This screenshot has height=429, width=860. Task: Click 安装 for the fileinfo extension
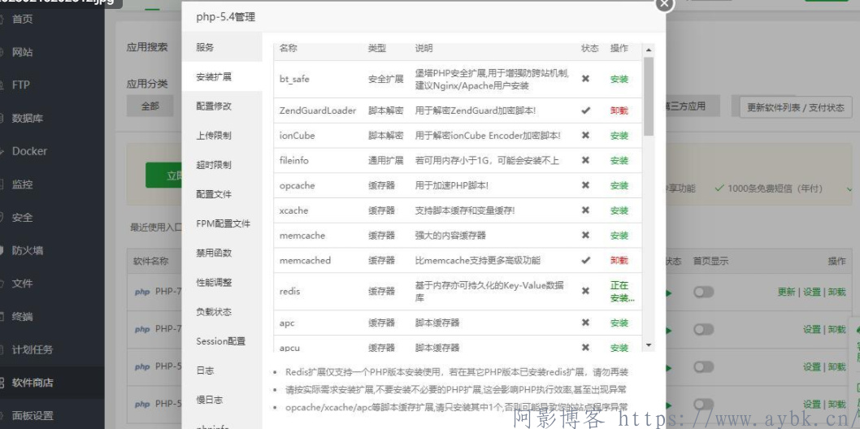(x=619, y=161)
